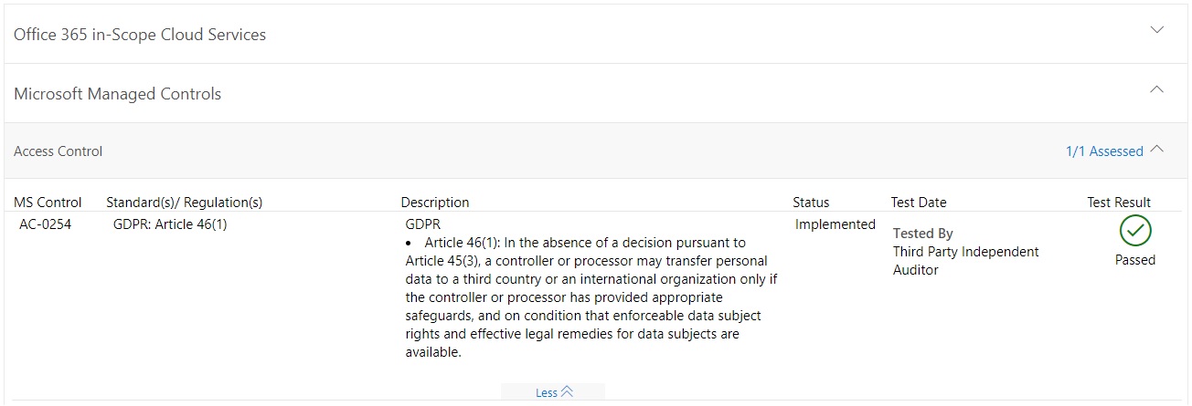Click the Implemented status value
The image size is (1192, 406).
835,224
